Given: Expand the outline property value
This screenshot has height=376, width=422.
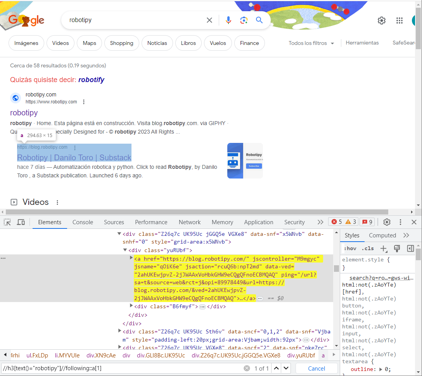Looking at the screenshot, I should (x=380, y=369).
